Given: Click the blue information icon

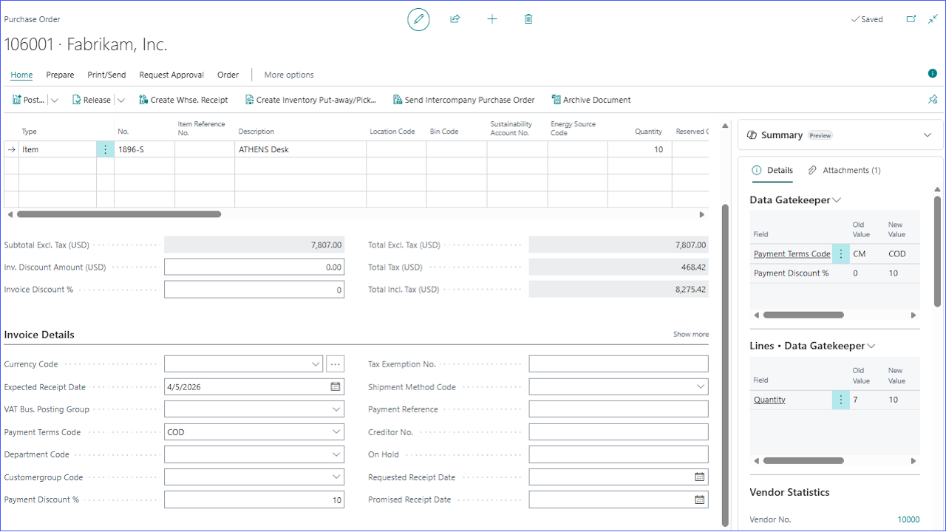Looking at the screenshot, I should point(933,74).
